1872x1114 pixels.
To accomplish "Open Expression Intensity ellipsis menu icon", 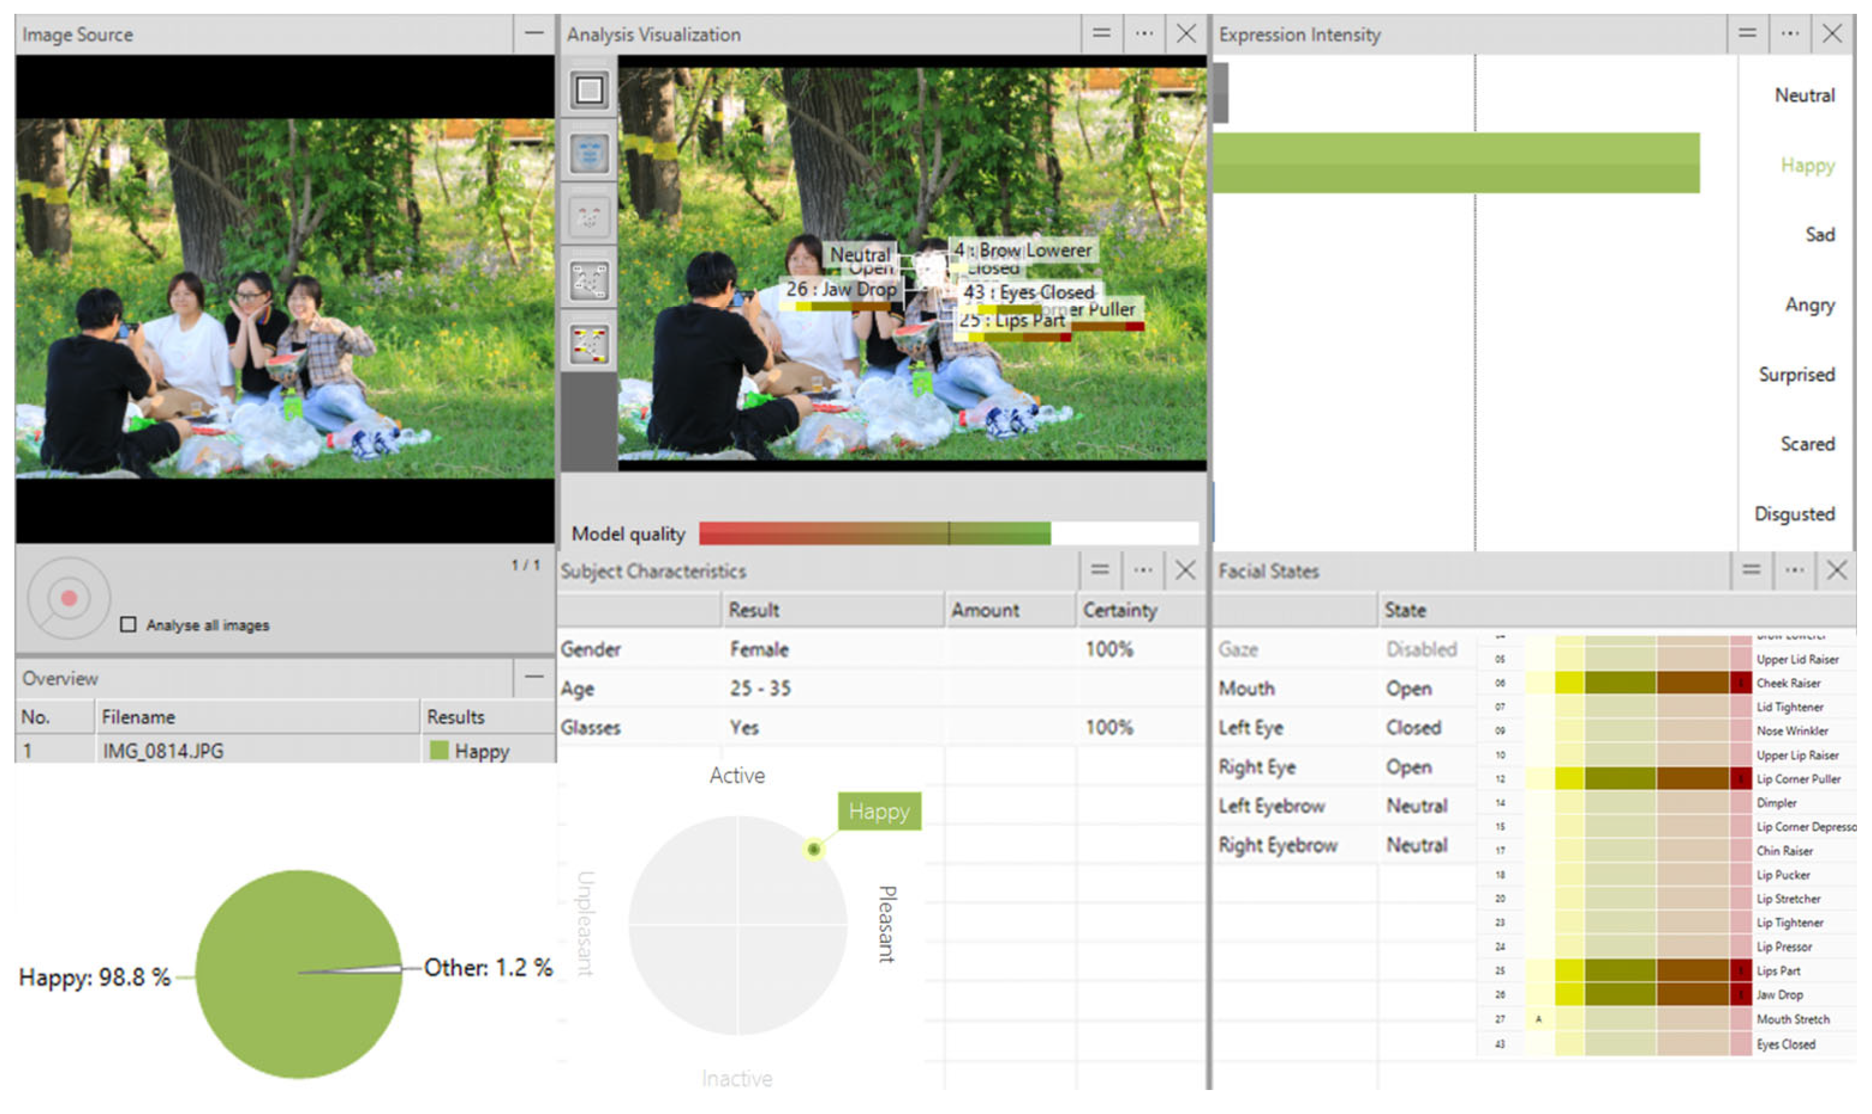I will (1789, 34).
